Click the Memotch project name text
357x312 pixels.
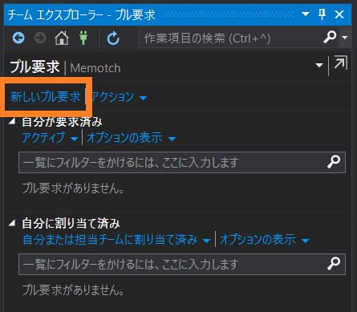tap(95, 68)
